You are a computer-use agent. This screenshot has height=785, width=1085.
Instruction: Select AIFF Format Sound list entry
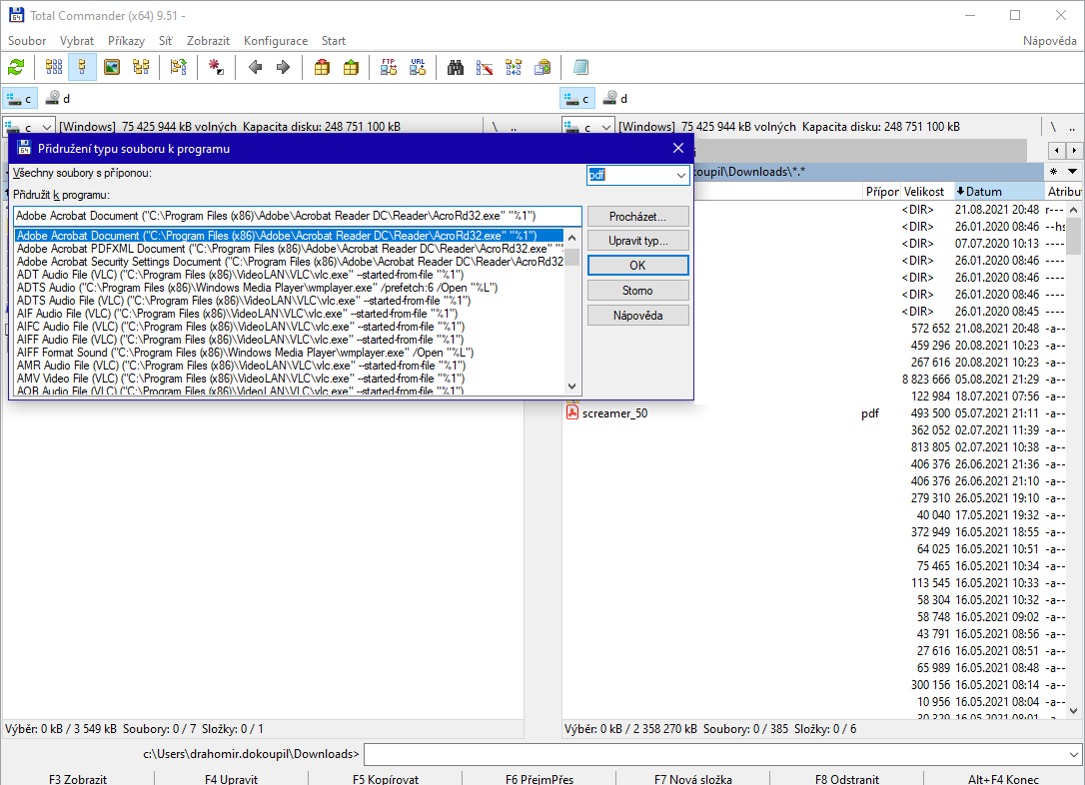click(244, 353)
